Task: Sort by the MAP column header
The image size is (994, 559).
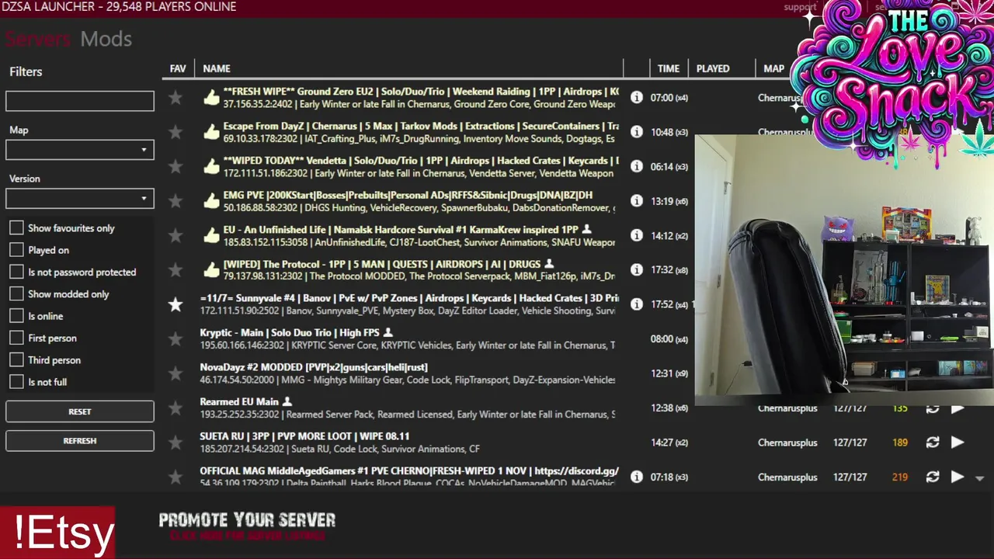Action: pos(773,68)
